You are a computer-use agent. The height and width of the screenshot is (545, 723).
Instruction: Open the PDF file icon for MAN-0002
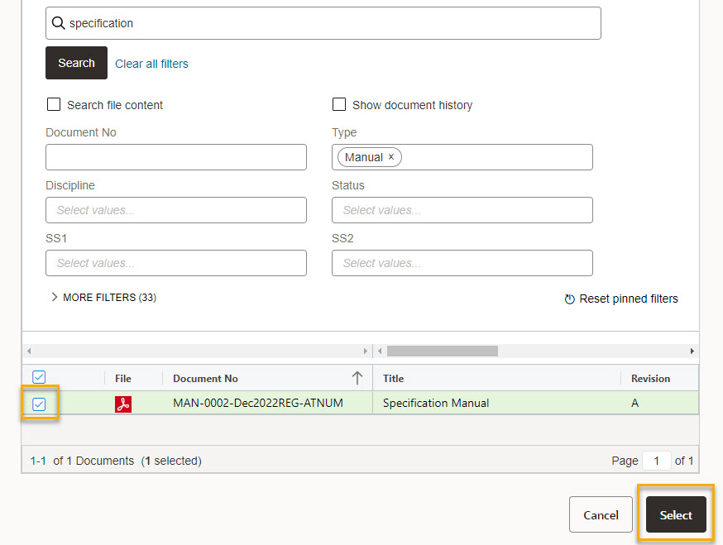123,404
